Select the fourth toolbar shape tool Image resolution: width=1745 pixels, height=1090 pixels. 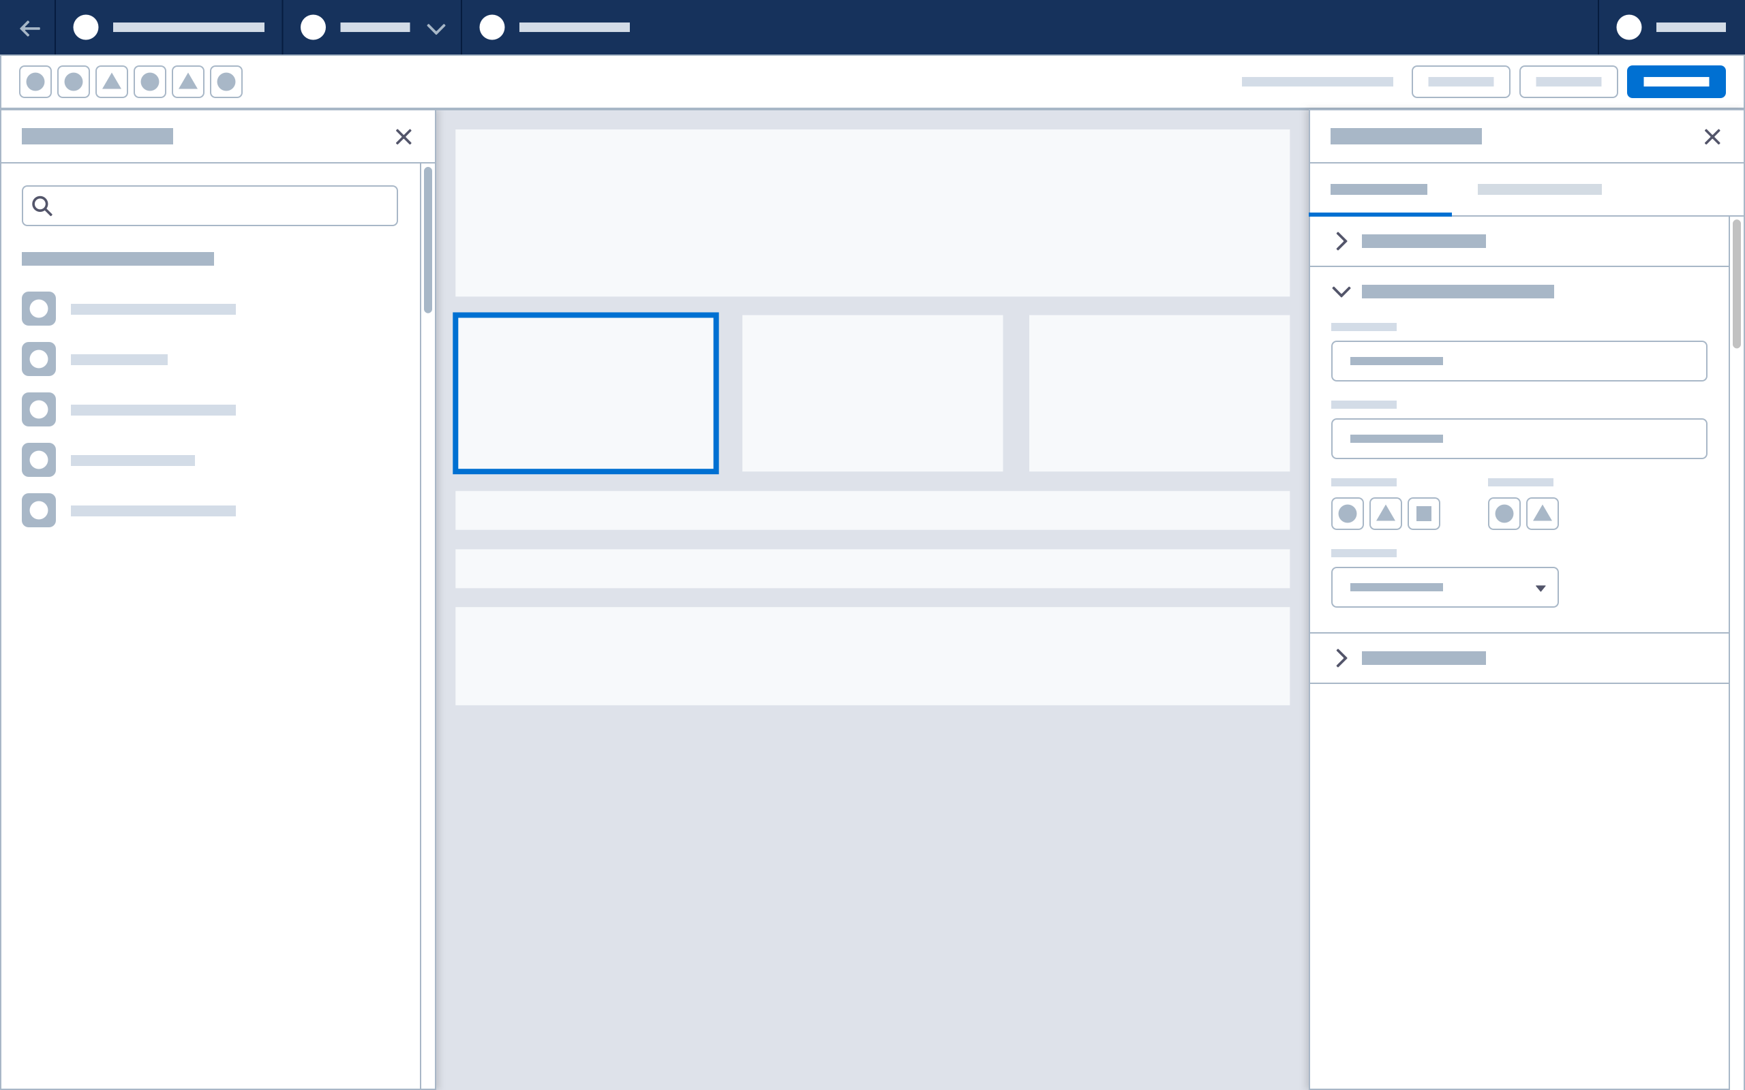(x=150, y=82)
